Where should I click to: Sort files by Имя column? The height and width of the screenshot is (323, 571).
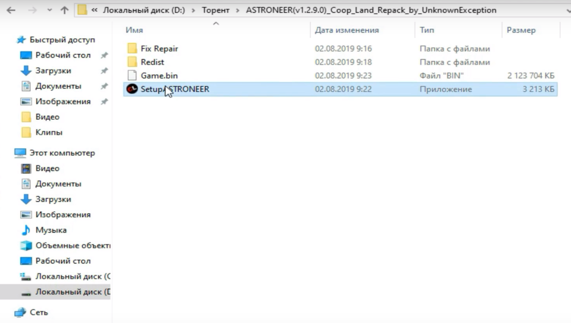click(134, 30)
